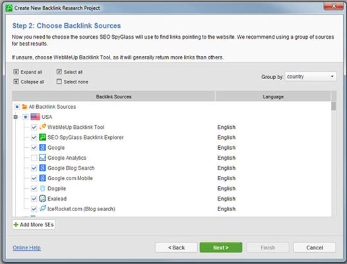Viewport: 347px width, 264px height.
Task: Click the Language column header
Action: [273, 96]
